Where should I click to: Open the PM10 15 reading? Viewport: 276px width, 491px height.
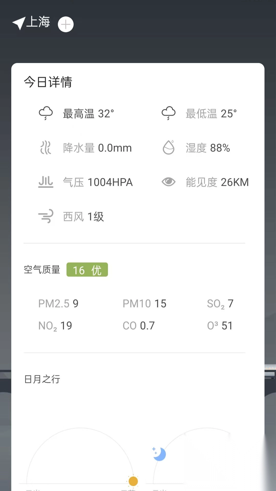pos(144,304)
